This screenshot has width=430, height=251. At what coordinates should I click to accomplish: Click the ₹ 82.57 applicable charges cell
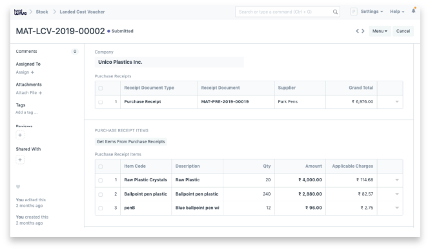[x=351, y=194]
